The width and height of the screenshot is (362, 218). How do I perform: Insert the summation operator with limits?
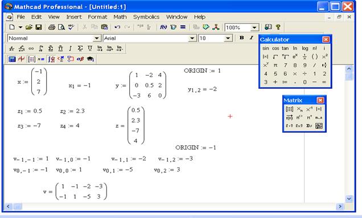click(x=51, y=48)
